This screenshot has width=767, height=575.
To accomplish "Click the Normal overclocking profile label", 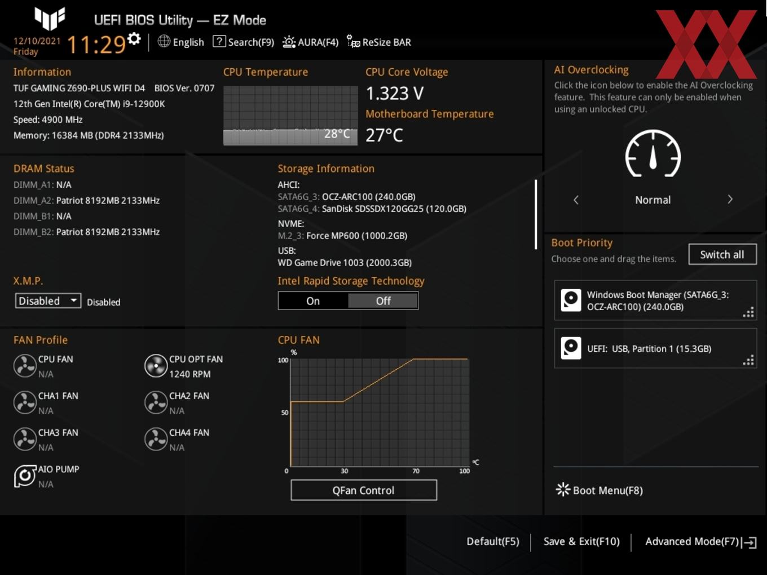I will tap(653, 200).
